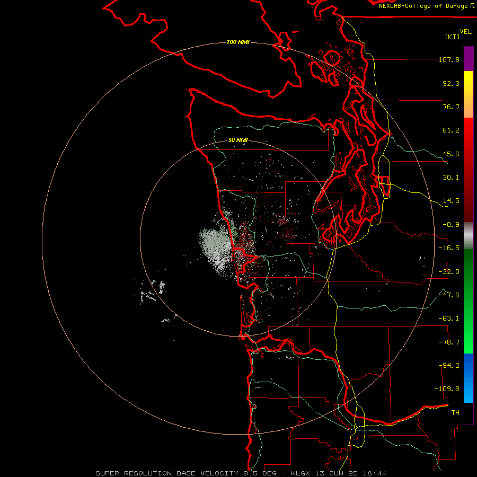Click the 61.2 scale value
477x477 pixels.
click(x=451, y=130)
